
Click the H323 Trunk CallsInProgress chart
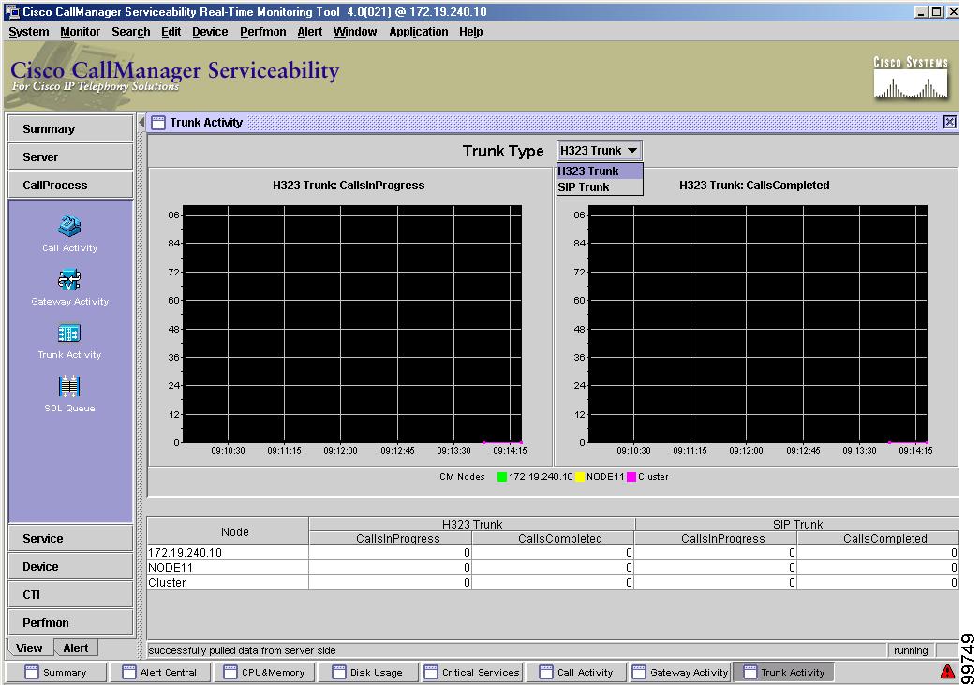click(x=352, y=323)
